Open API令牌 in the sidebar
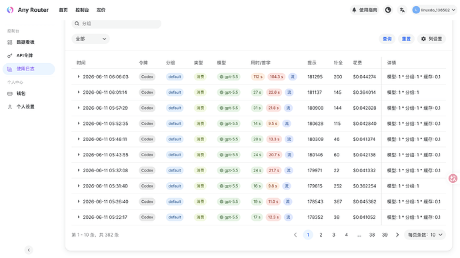460x258 pixels. [x=29, y=56]
